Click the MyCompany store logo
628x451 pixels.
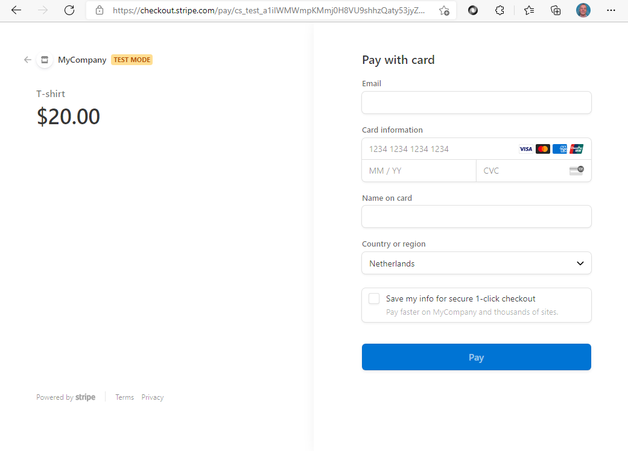click(44, 59)
